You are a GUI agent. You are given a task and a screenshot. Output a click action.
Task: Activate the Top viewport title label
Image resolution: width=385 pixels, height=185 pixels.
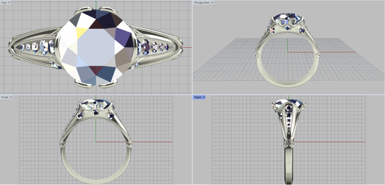point(4,3)
